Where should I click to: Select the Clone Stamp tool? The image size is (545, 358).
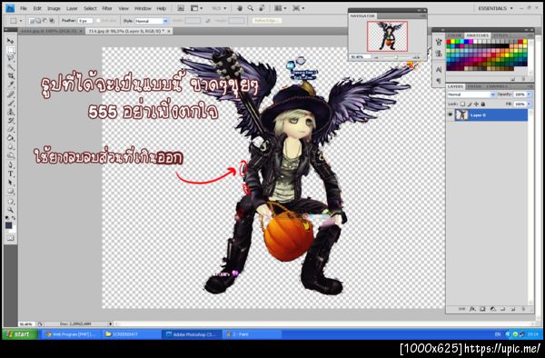(10, 112)
